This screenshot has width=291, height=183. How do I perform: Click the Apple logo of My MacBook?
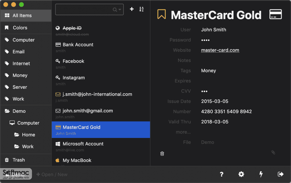tap(58, 160)
